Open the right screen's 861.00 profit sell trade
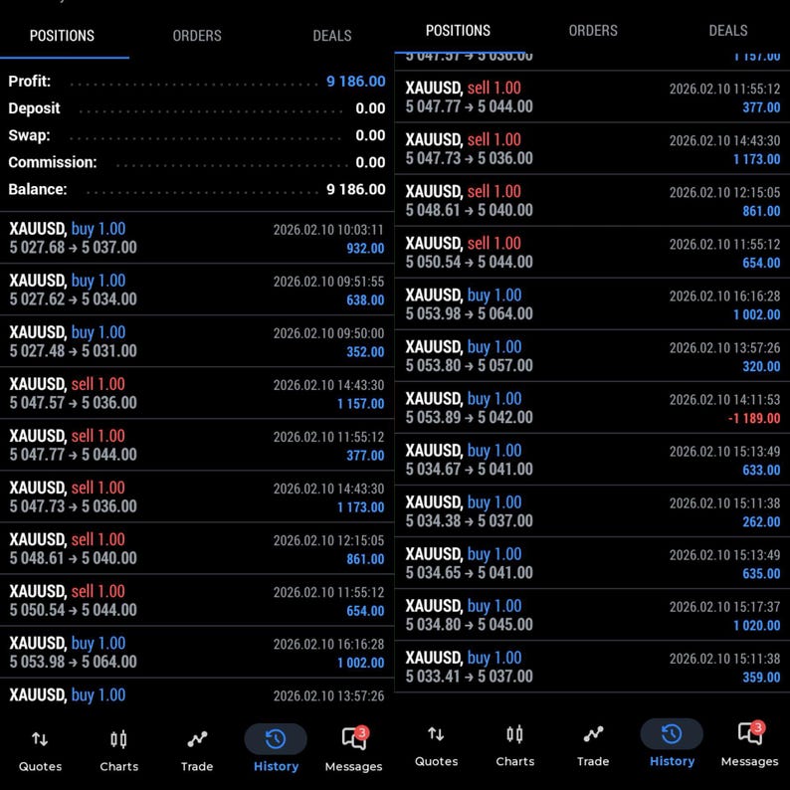The width and height of the screenshot is (790, 790). [x=593, y=201]
